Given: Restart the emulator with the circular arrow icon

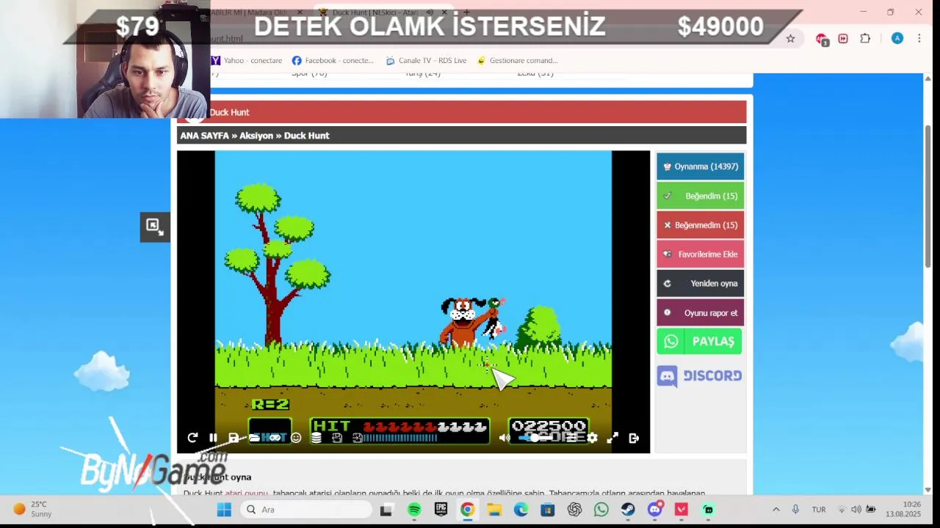Looking at the screenshot, I should pyautogui.click(x=192, y=438).
